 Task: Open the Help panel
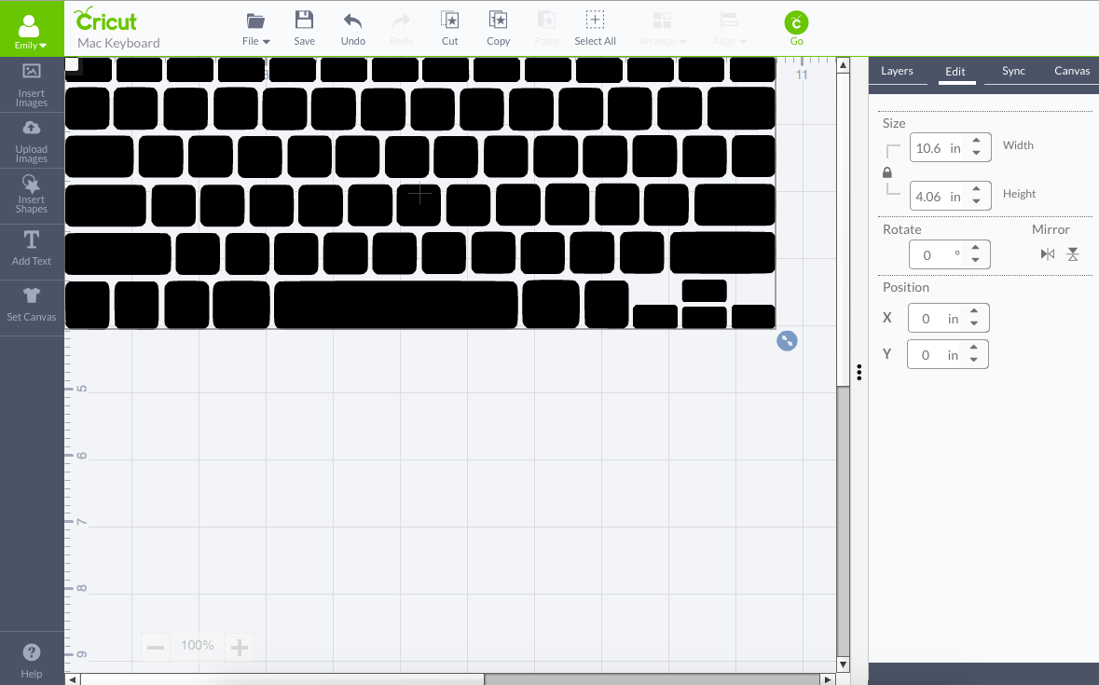[32, 659]
